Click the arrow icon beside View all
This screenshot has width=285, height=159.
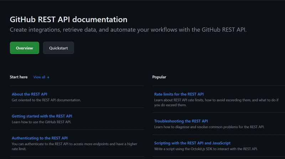coord(48,77)
